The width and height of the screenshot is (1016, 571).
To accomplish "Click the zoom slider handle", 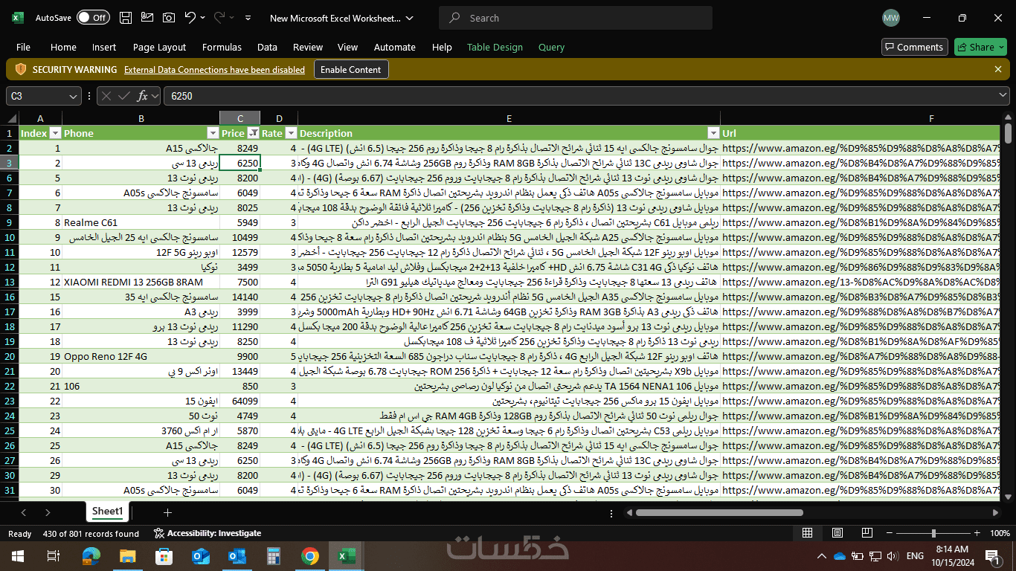I will click(934, 533).
